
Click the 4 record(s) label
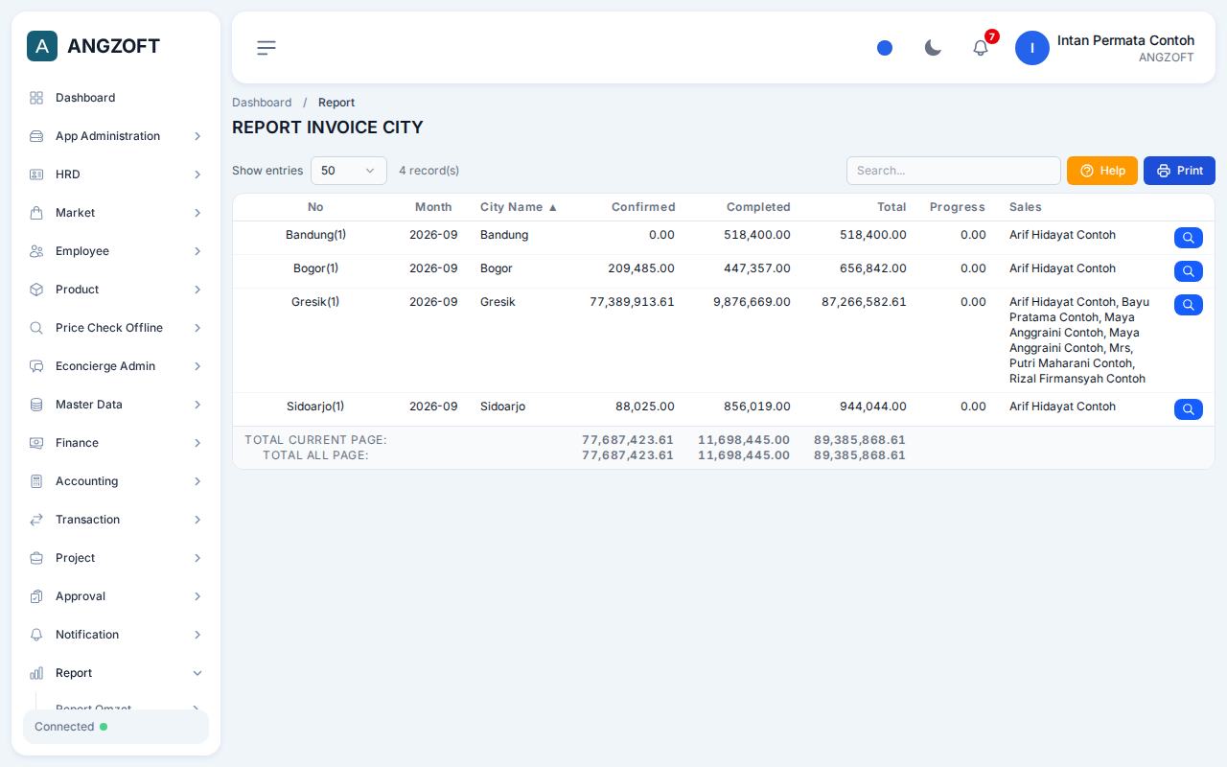[x=429, y=171]
